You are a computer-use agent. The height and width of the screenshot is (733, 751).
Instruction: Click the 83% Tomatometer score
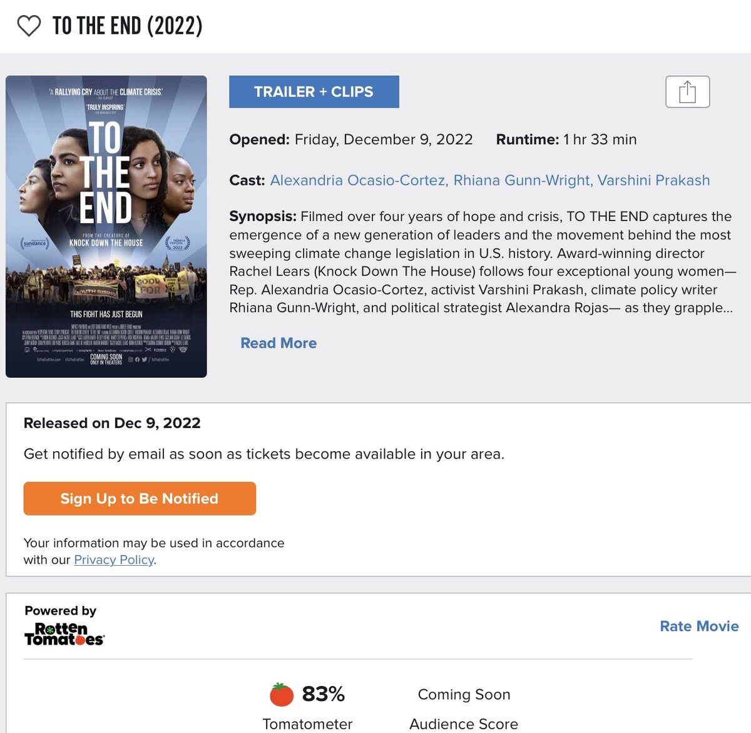(323, 694)
